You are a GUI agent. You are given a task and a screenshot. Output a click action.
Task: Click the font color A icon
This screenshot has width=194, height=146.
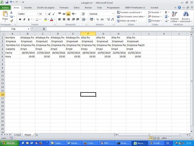(x=51, y=19)
